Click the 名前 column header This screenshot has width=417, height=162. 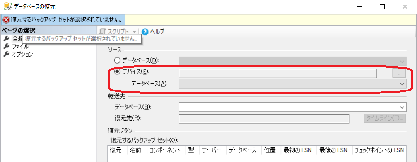pos(136,150)
